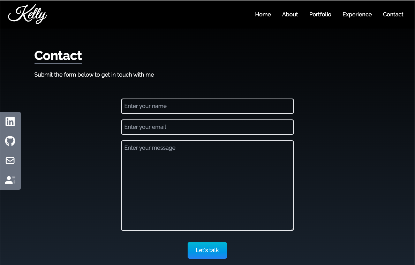Select Experience in the navigation
The width and height of the screenshot is (415, 265).
point(357,15)
